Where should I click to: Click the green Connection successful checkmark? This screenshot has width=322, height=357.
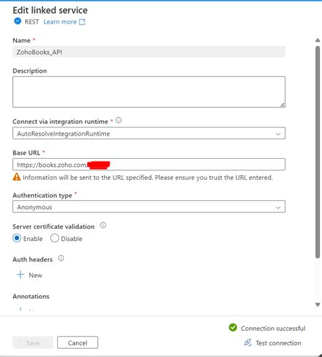point(233,328)
